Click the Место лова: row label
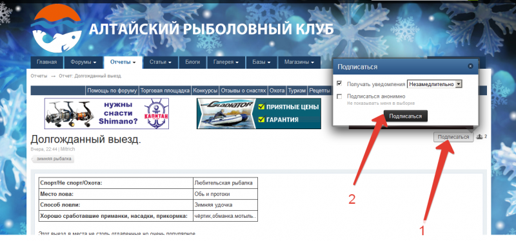The width and height of the screenshot is (516, 241). 57,194
